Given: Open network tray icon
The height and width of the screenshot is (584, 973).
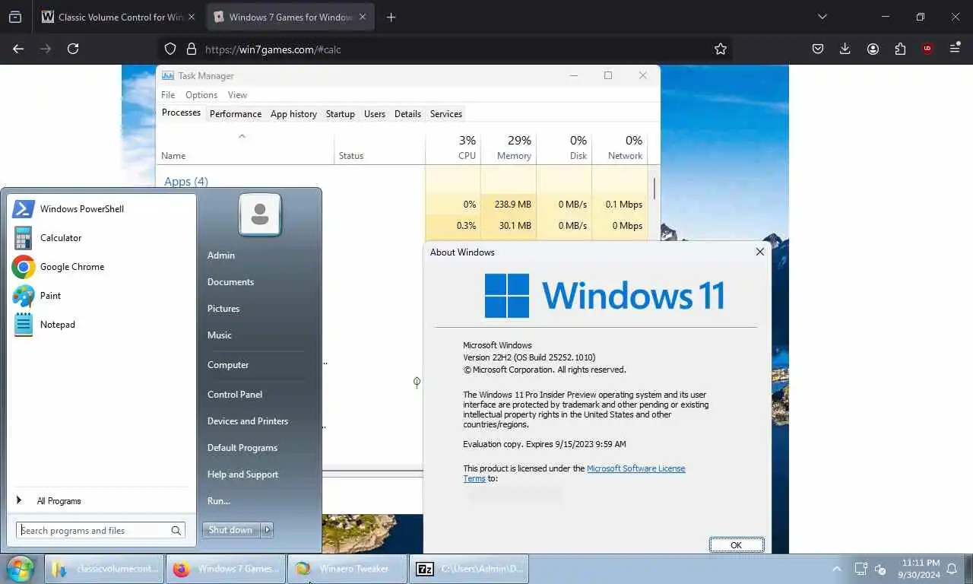Looking at the screenshot, I should 860,569.
